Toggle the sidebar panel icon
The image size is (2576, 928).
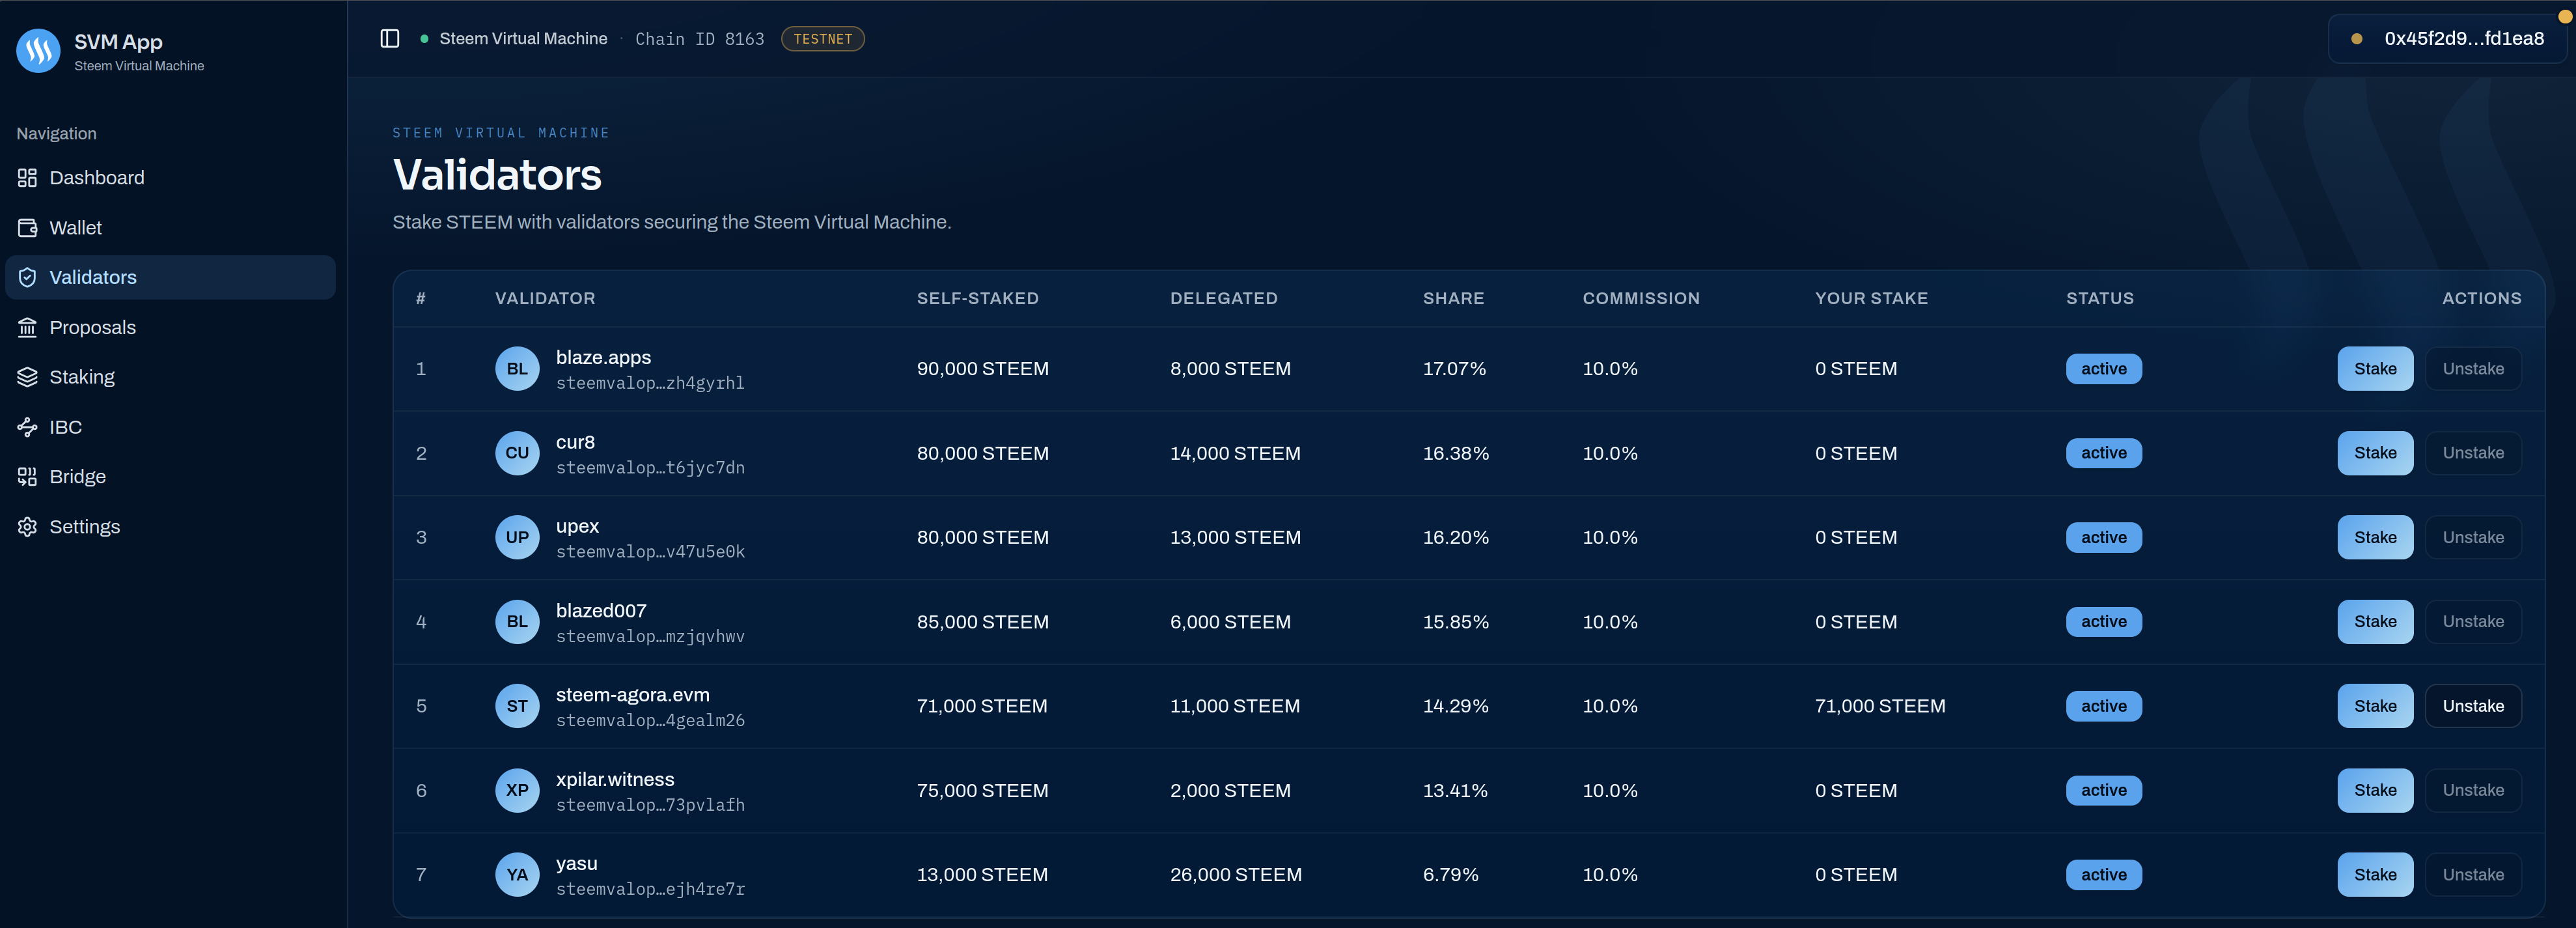[390, 38]
